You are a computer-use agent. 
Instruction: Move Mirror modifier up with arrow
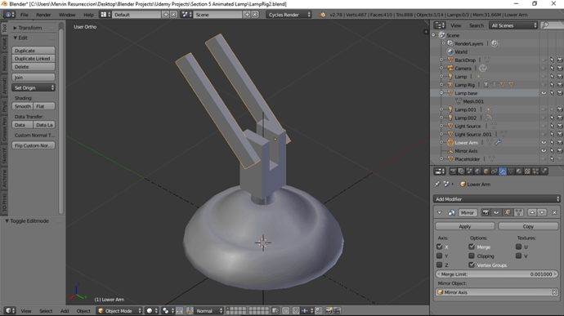pyautogui.click(x=532, y=213)
